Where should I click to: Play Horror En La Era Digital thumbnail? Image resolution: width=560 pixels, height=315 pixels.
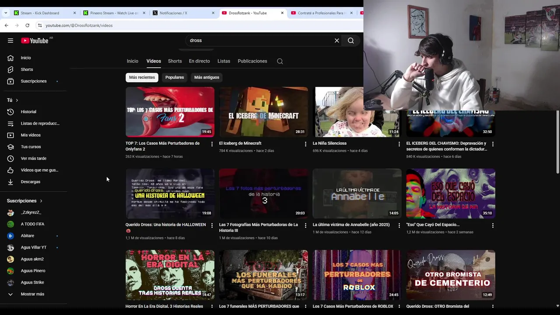coord(170,275)
